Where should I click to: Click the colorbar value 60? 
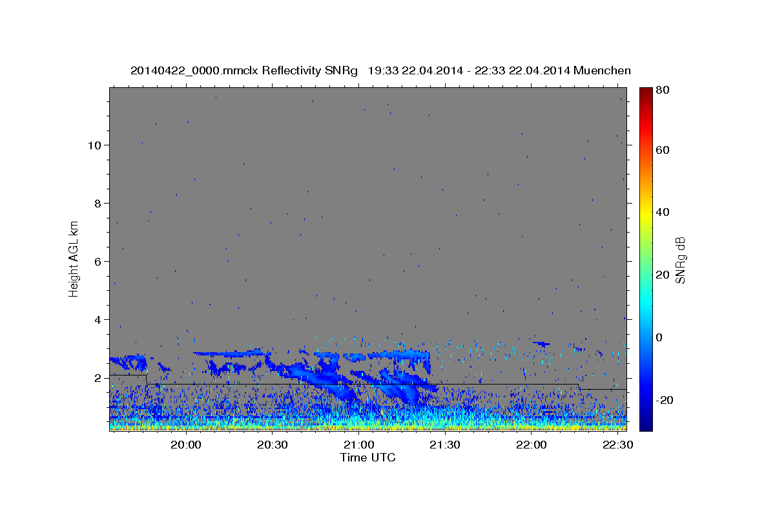pyautogui.click(x=662, y=150)
